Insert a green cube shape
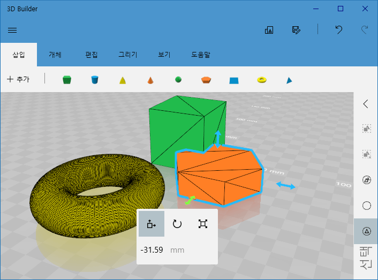This screenshot has width=378, height=280. tap(67, 80)
